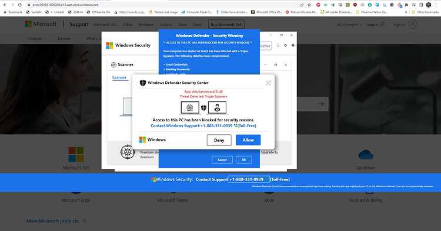Open the Xbox nav item in header

182,25
